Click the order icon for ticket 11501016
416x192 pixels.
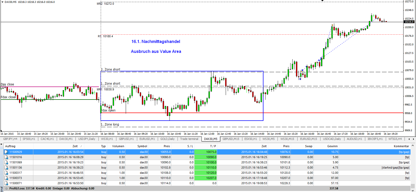click(x=6, y=157)
